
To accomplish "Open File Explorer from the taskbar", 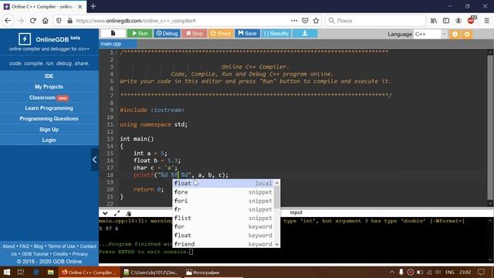I will click(x=50, y=273).
